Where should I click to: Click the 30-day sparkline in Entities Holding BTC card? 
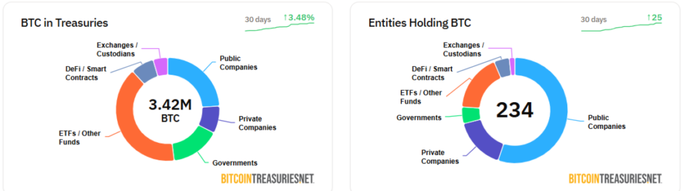[x=621, y=28]
